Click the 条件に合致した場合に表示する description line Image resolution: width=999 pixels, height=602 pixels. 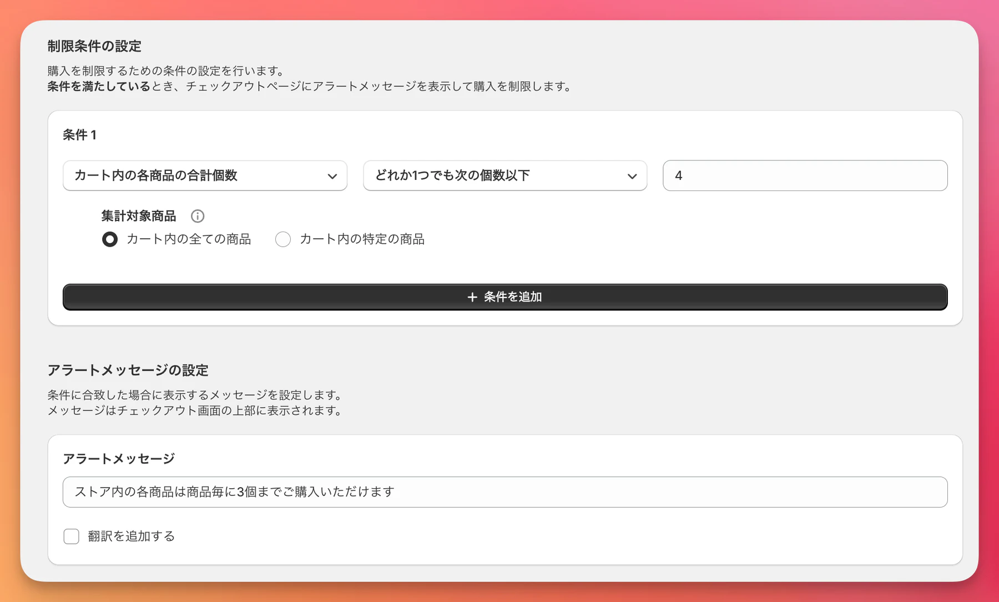tap(195, 395)
